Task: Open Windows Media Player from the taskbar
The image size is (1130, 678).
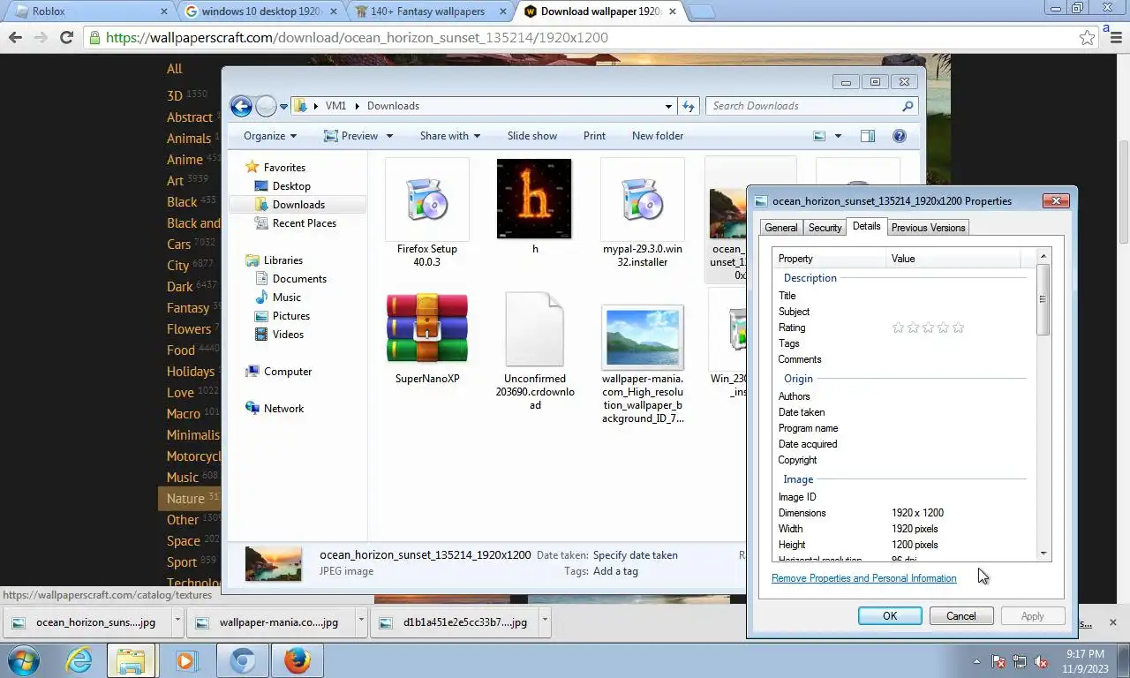Action: pyautogui.click(x=186, y=660)
